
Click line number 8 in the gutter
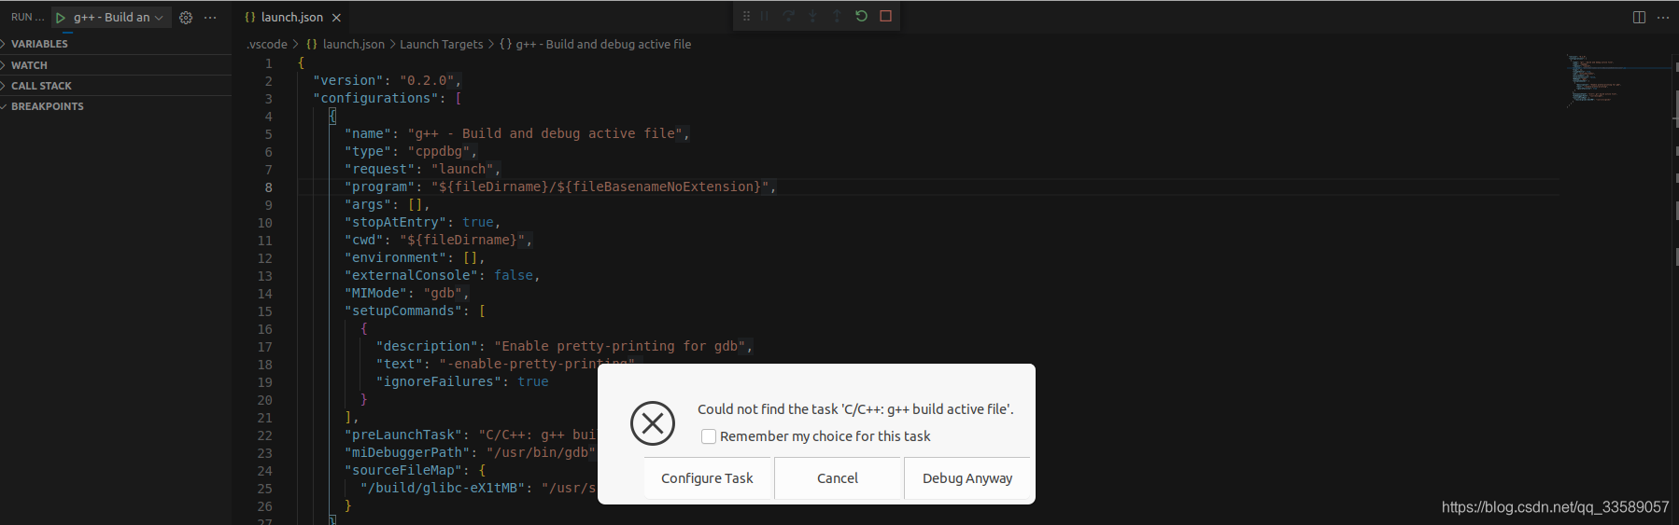coord(269,187)
